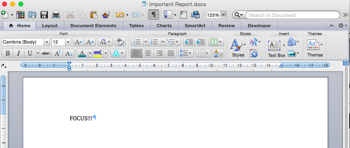350x148 pixels.
Task: Click the Cut scissors icon
Action: click(70, 15)
